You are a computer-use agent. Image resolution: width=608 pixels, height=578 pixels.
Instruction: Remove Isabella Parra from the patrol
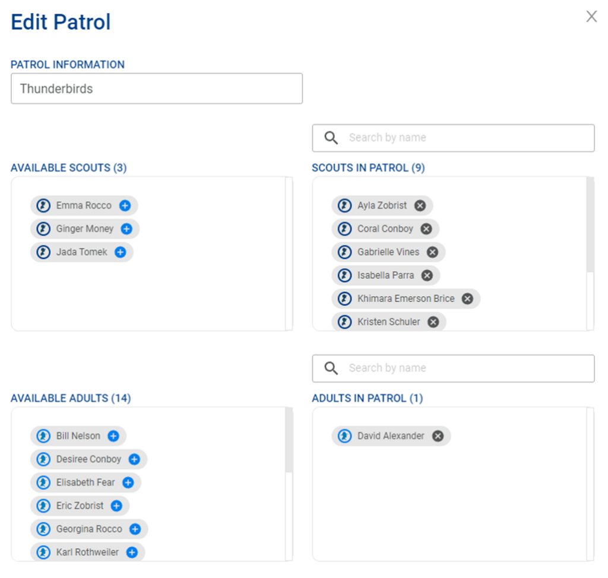[x=426, y=275]
